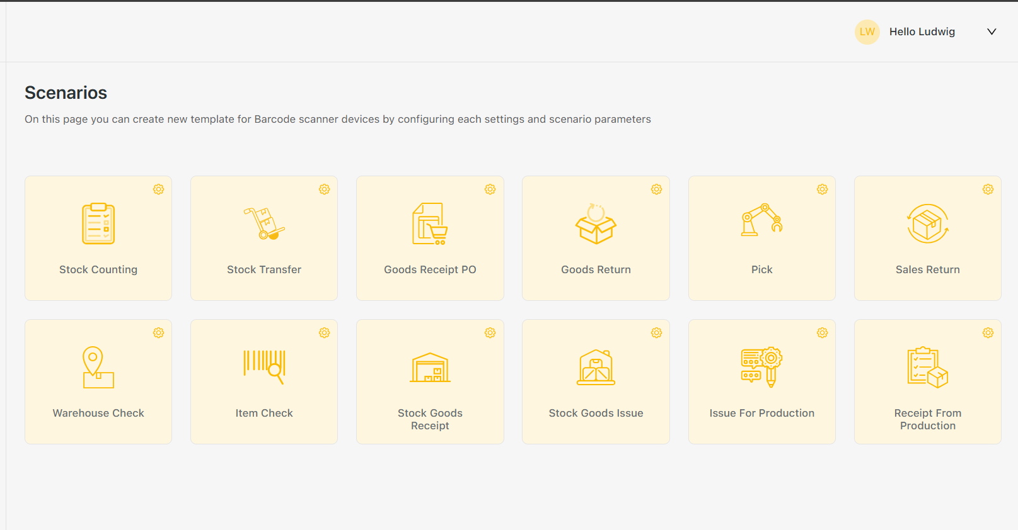
Task: Click the LW user avatar
Action: click(x=867, y=32)
